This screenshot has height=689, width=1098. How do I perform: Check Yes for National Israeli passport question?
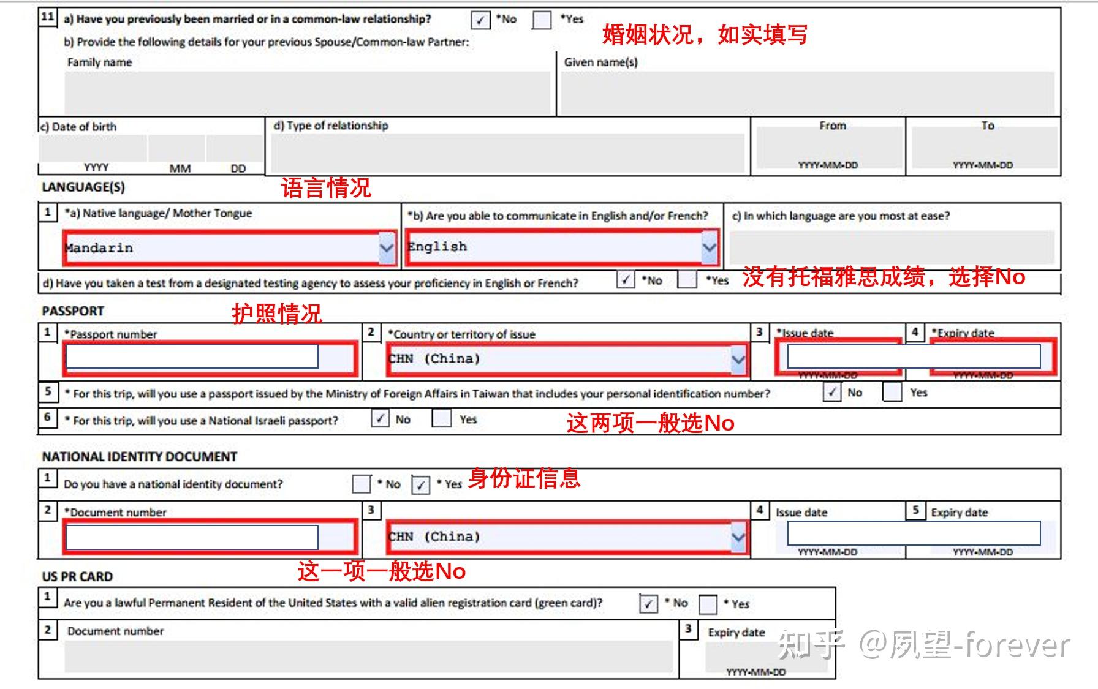coord(442,418)
